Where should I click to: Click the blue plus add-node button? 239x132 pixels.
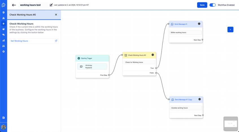pyautogui.click(x=230, y=30)
